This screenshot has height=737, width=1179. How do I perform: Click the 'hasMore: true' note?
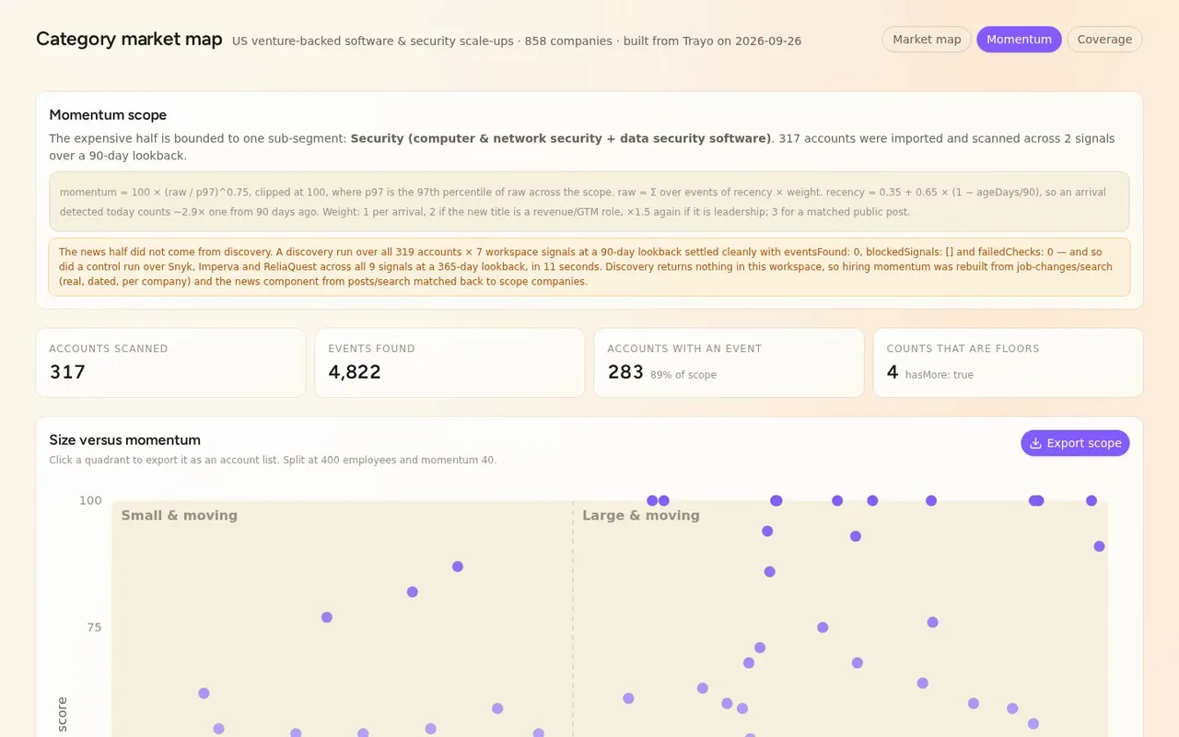pyautogui.click(x=939, y=375)
